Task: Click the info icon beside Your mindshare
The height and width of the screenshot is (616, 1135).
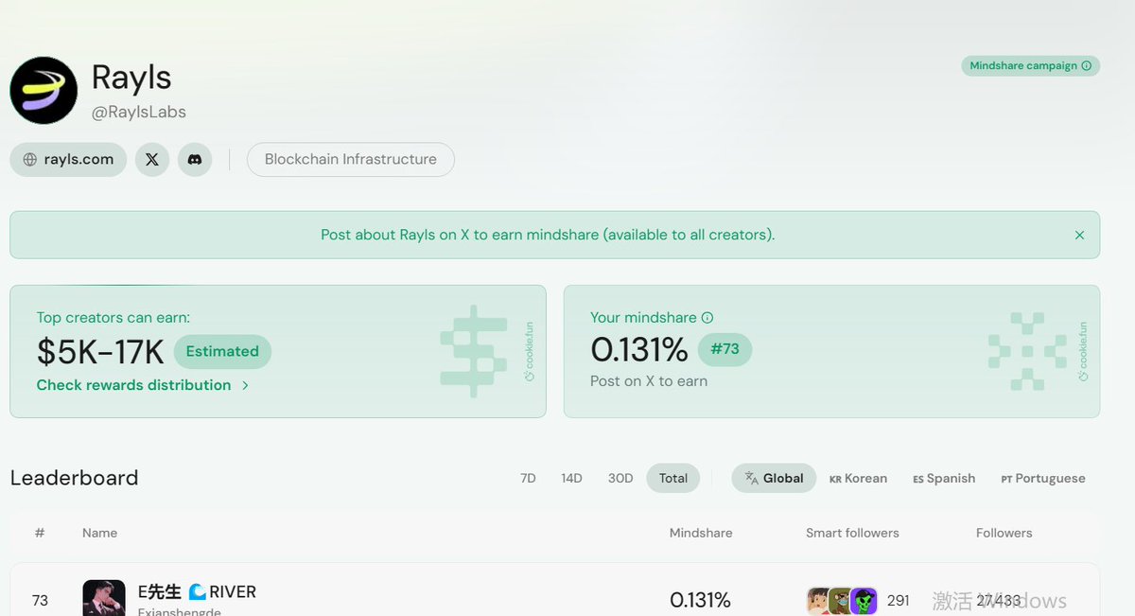Action: [707, 318]
